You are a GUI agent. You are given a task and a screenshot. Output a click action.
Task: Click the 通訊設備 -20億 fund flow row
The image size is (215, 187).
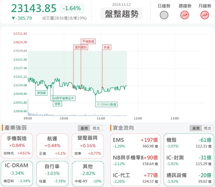189,178
